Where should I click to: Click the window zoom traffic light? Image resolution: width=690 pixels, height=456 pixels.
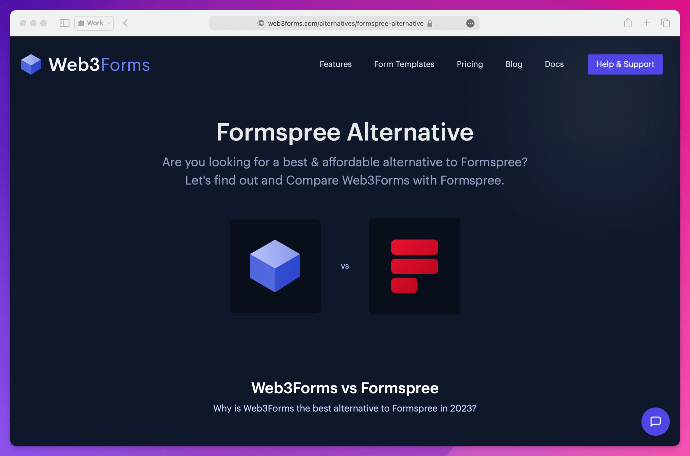(43, 23)
